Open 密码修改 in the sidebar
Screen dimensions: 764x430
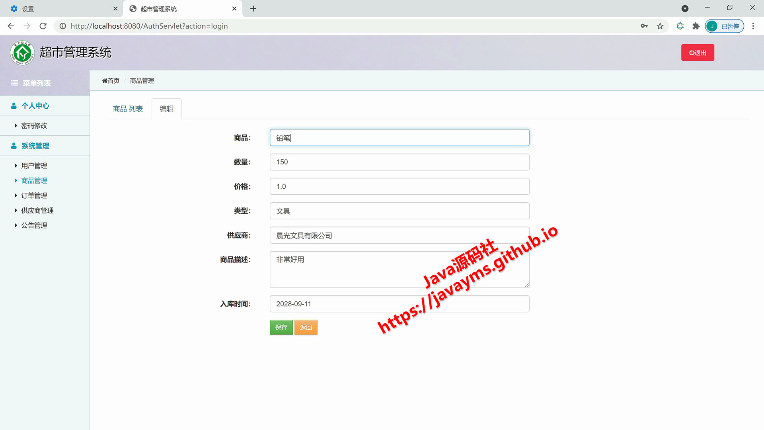tap(34, 125)
